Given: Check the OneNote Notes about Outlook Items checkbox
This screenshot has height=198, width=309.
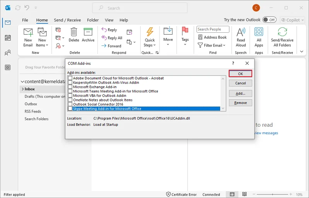Looking at the screenshot, I should [70, 100].
